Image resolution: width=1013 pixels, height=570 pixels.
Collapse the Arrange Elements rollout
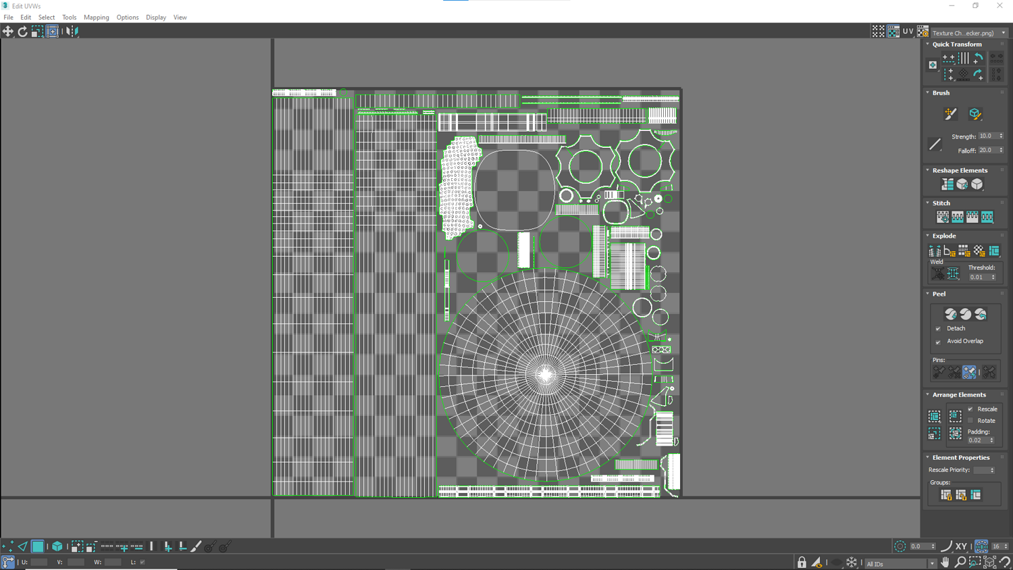click(x=928, y=395)
